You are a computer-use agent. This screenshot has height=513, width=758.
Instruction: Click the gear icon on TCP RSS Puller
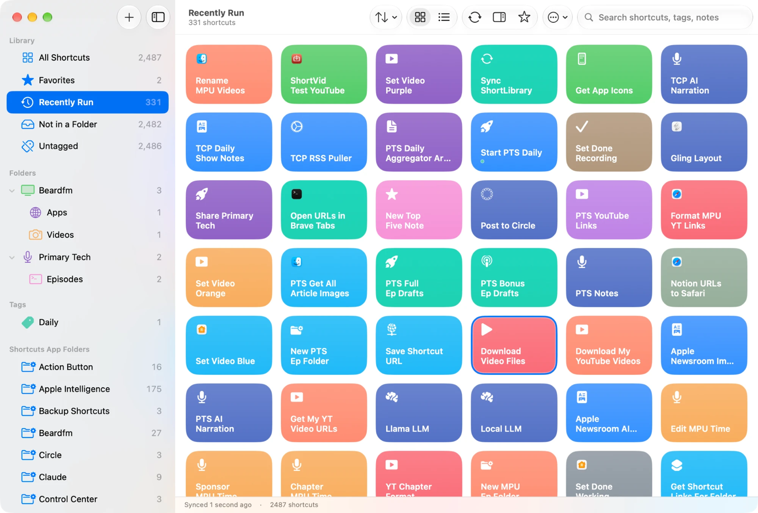pyautogui.click(x=297, y=126)
